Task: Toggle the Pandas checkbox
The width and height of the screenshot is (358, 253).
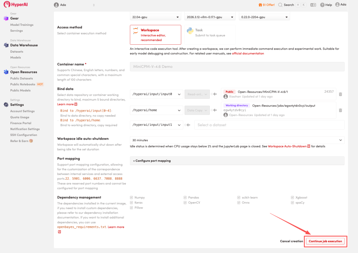Action: tap(185, 198)
